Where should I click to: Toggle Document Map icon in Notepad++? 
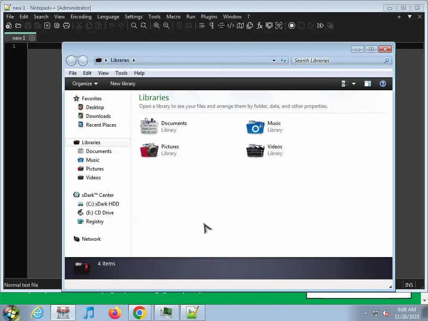pyautogui.click(x=240, y=25)
